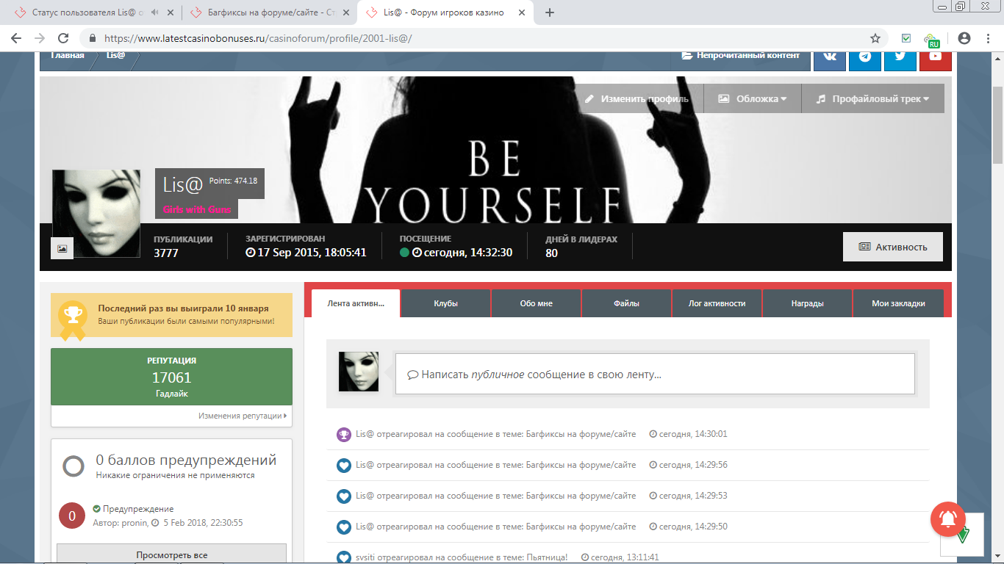Click the Изменить профиль button
Viewport: 1004px width, 564px height.
click(x=637, y=98)
